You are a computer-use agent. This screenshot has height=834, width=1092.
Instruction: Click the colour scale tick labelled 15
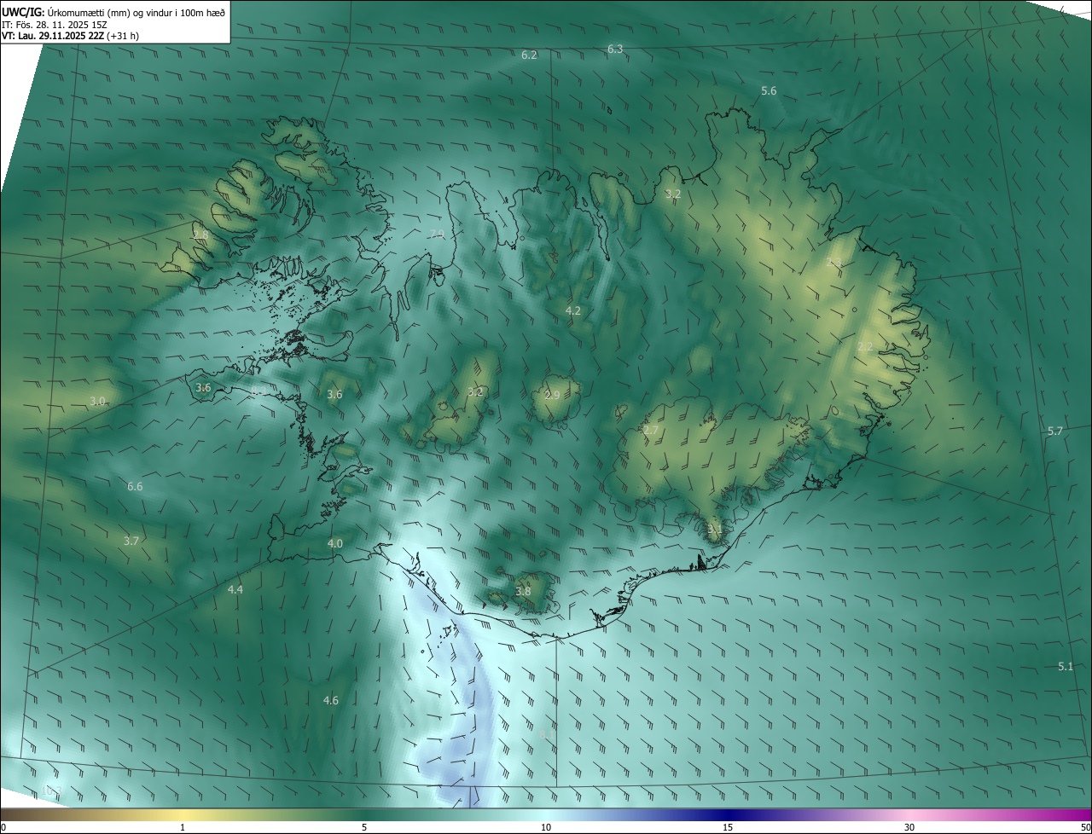[728, 828]
